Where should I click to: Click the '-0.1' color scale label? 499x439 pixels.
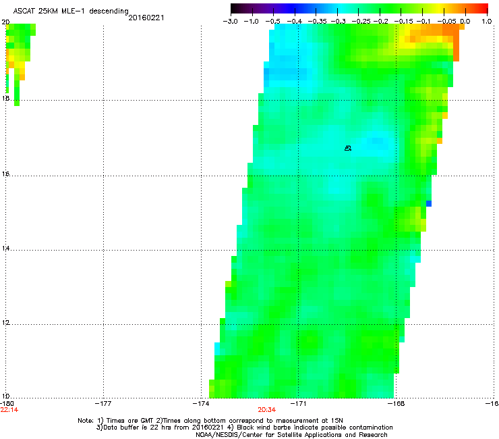[x=423, y=22]
